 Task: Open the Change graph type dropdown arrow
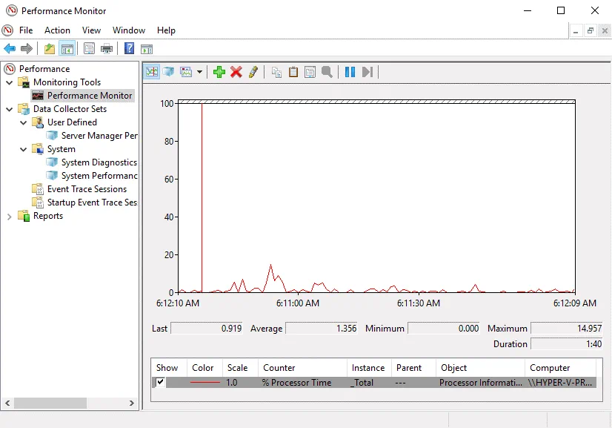(199, 73)
